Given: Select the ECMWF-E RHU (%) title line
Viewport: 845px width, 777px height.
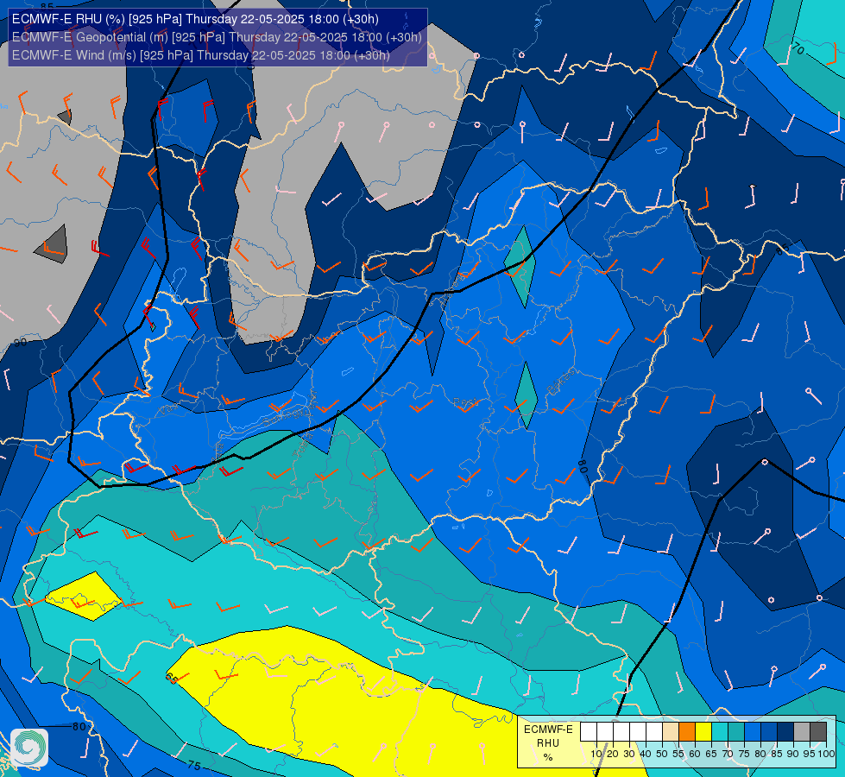Looking at the screenshot, I should coord(195,19).
